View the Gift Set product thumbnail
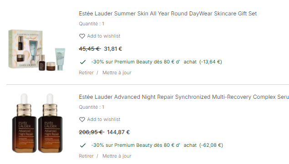Screen dimensions: 289x164 (37, 50)
